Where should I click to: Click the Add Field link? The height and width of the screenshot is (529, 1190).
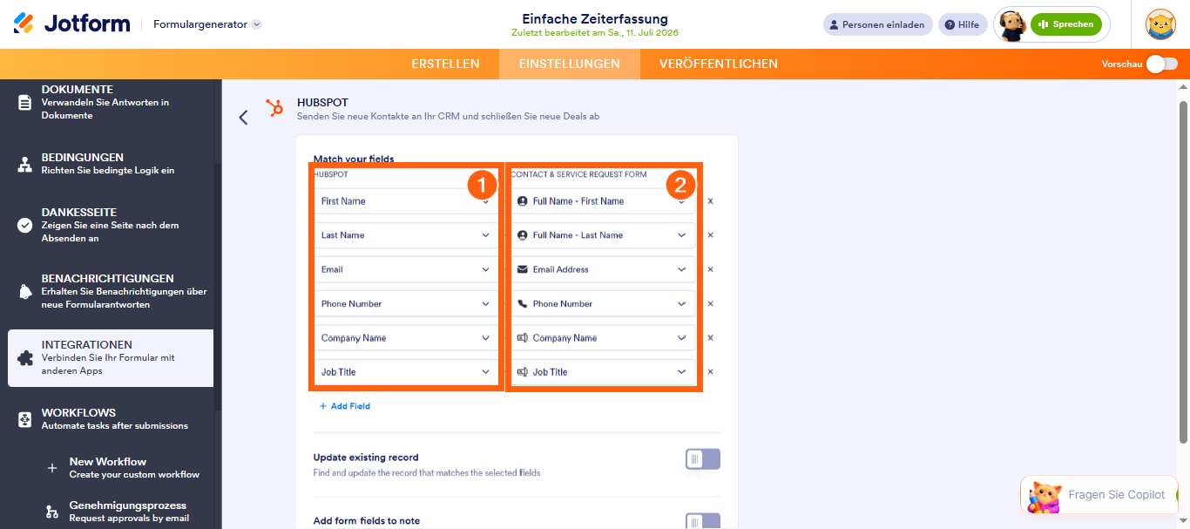345,406
